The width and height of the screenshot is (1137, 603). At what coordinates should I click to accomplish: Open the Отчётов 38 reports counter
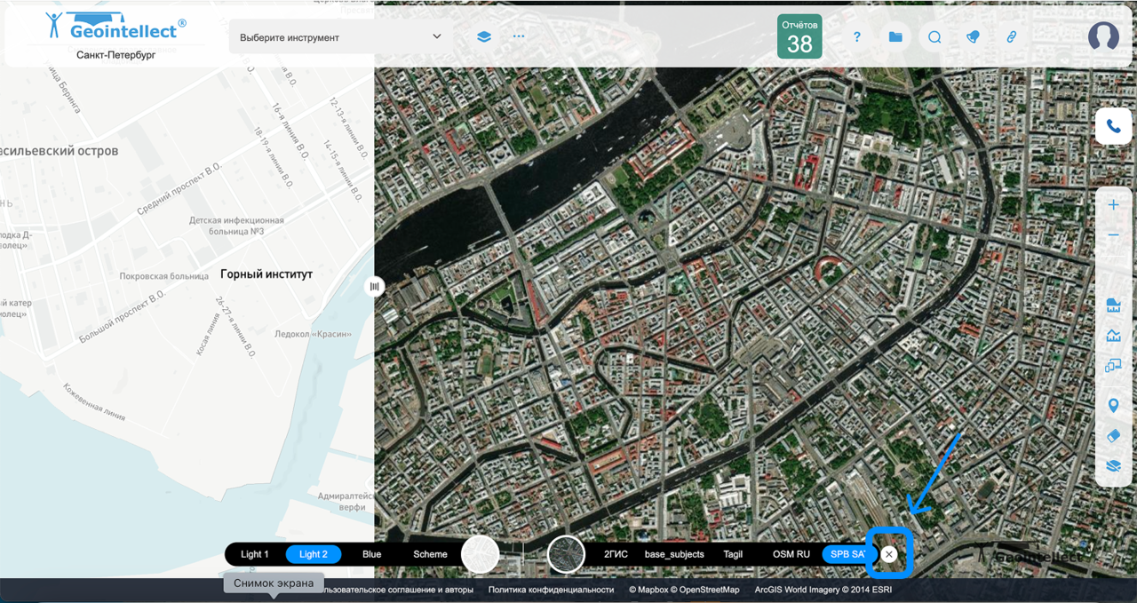(799, 36)
